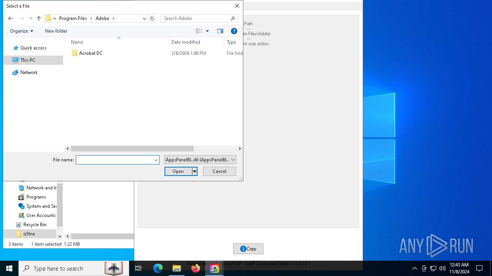Open the view options dropdown arrow

coord(207,31)
